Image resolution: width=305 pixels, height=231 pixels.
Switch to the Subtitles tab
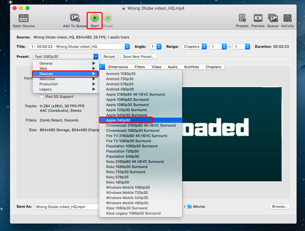click(191, 67)
